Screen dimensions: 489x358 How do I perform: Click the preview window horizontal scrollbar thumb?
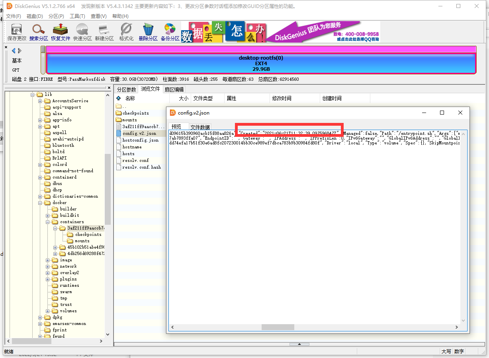click(x=278, y=327)
